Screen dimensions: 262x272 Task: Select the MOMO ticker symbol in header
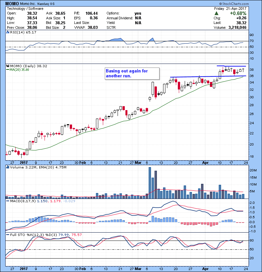(12, 4)
